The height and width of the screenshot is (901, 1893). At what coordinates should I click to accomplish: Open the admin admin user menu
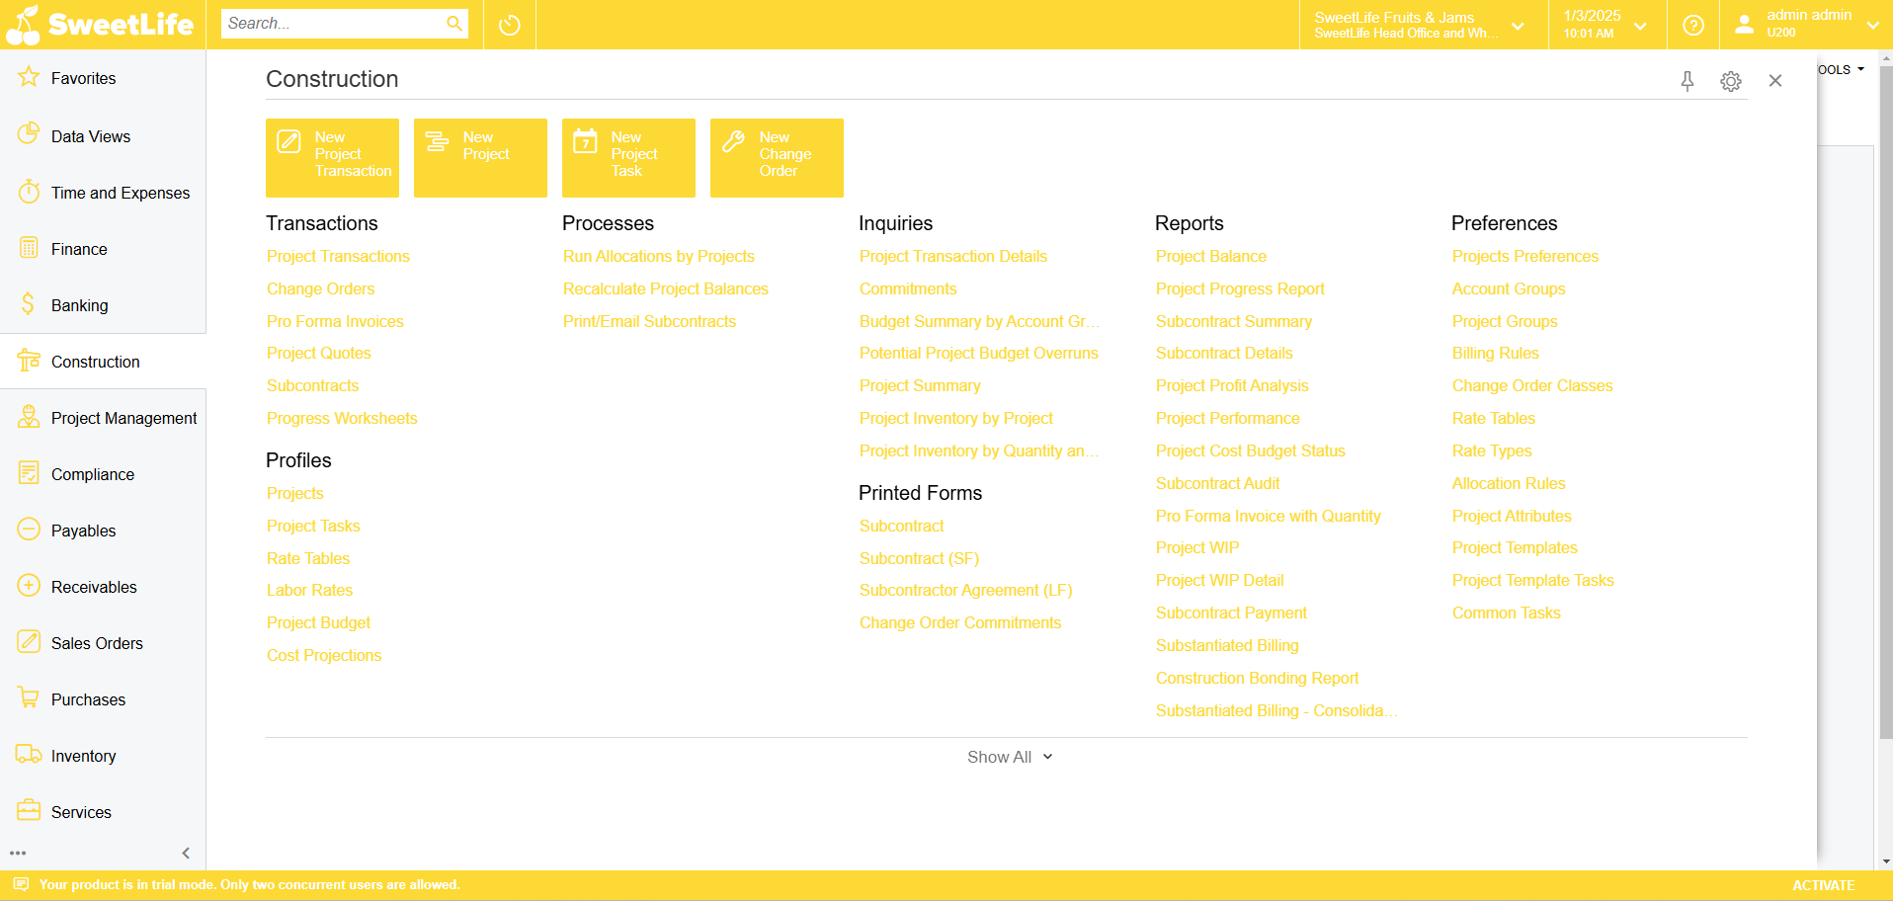1807,25
